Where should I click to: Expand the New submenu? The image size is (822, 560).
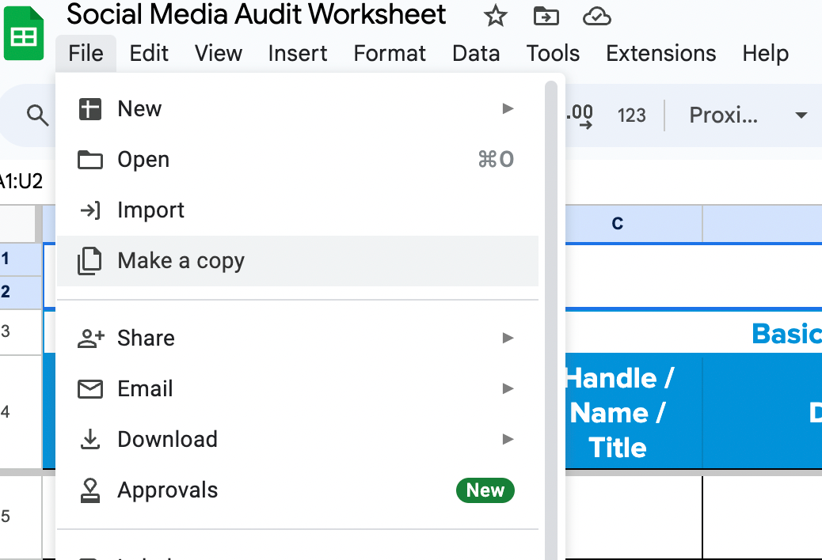click(x=508, y=108)
